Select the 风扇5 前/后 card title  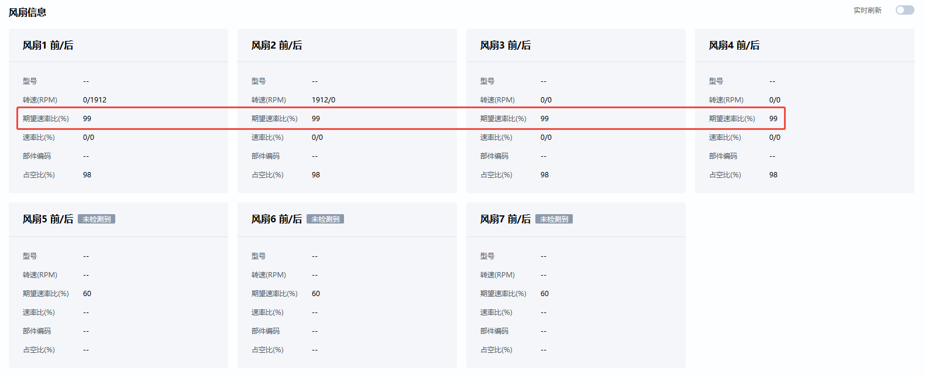pos(48,219)
